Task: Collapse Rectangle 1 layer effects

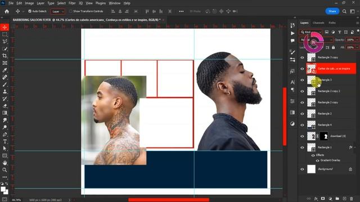Action: [355, 147]
